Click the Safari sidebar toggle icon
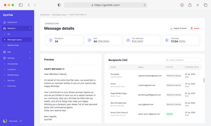211x126 pixels. coord(21,5)
